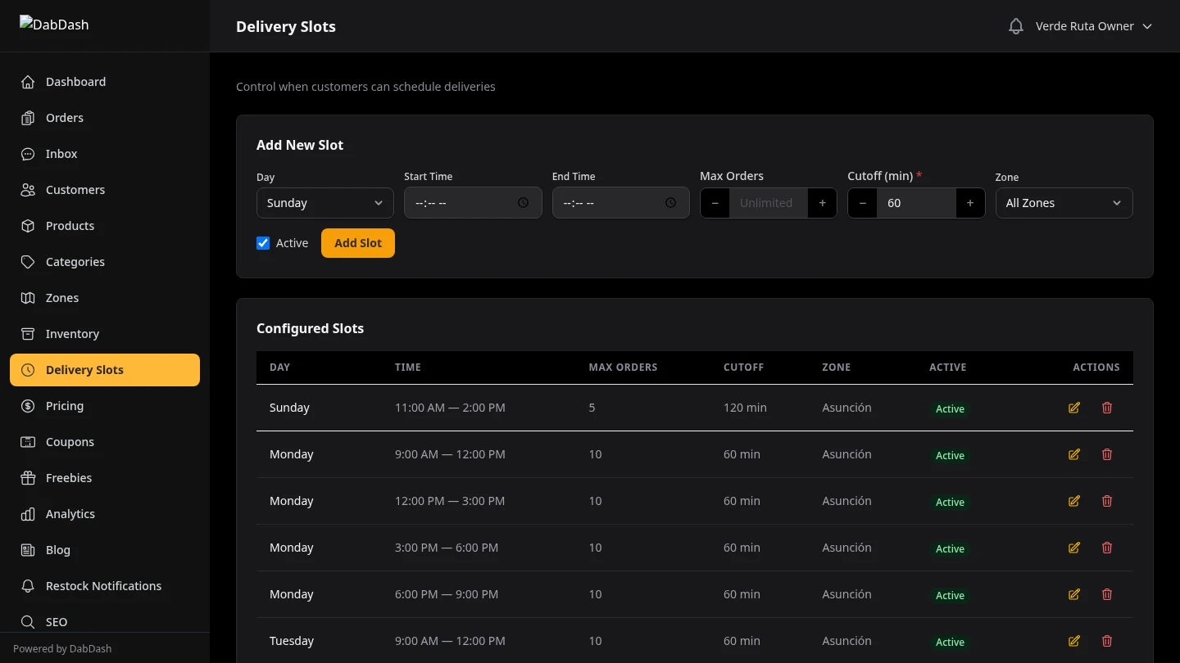Click the Active badge on the Sunday row
Screen dimensions: 1180x663
pyautogui.click(x=950, y=408)
